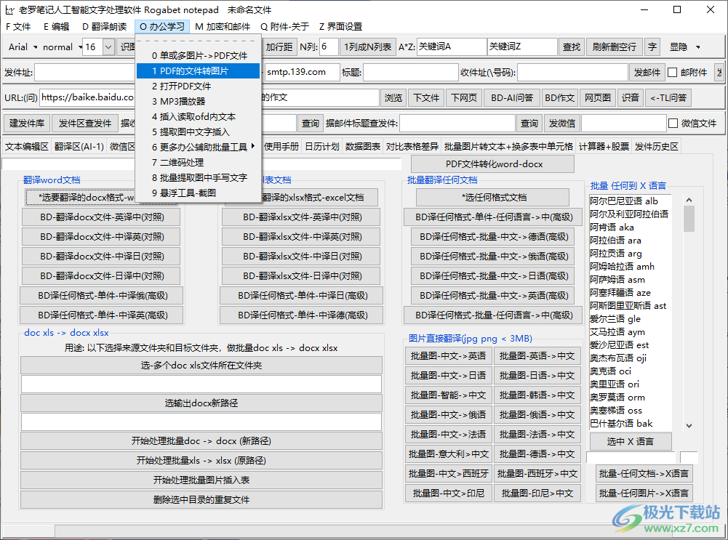
Task: Click the 建发件库 button
Action: point(26,124)
